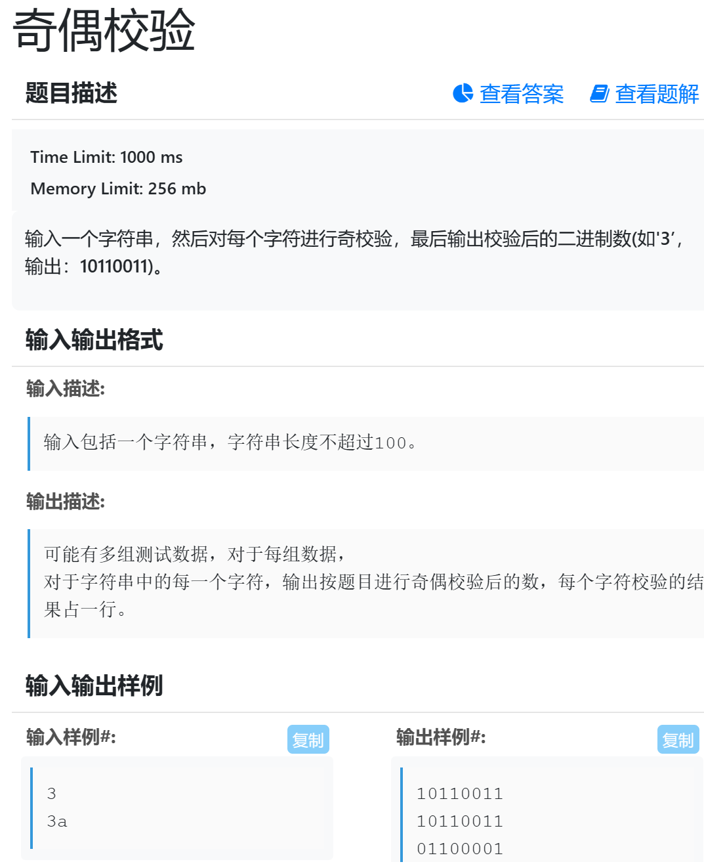
Task: Click the 输出描述: label
Action: pyautogui.click(x=65, y=502)
